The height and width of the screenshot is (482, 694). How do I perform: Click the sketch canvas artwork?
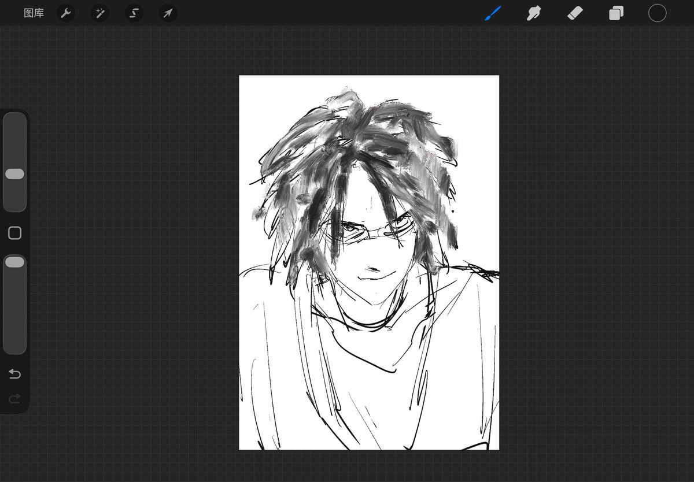pyautogui.click(x=369, y=262)
